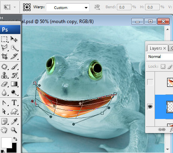Select the highlighted layer thumbnail
This screenshot has height=153, width=173.
pyautogui.click(x=170, y=107)
